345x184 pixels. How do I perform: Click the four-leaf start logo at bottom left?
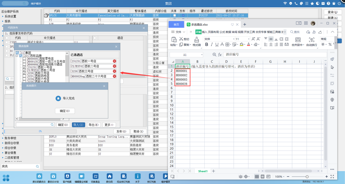click(6, 178)
